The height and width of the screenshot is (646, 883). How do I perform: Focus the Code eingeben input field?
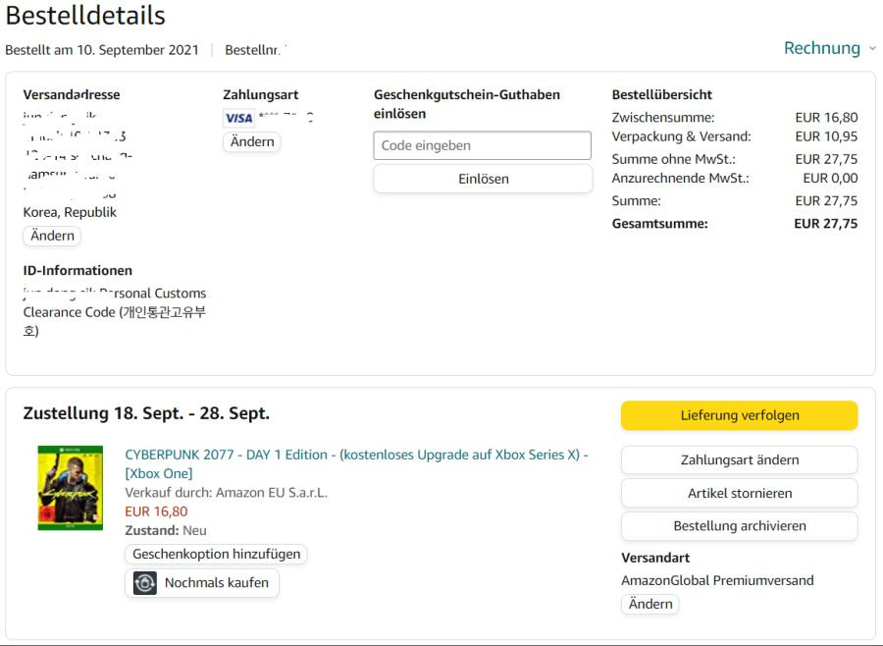pyautogui.click(x=482, y=145)
